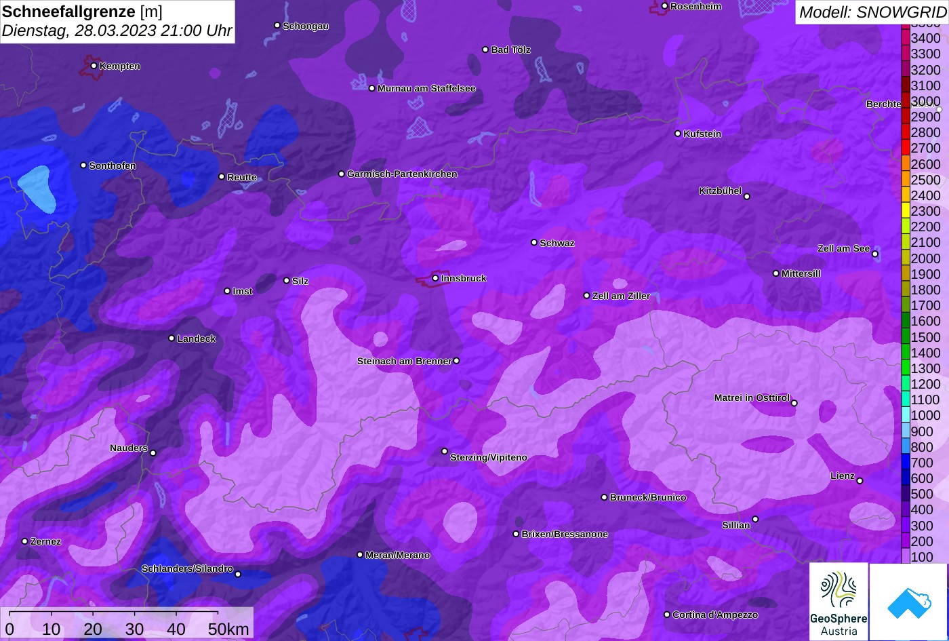Select the Rosenheim marker dot
The image size is (949, 641).
pyautogui.click(x=664, y=6)
